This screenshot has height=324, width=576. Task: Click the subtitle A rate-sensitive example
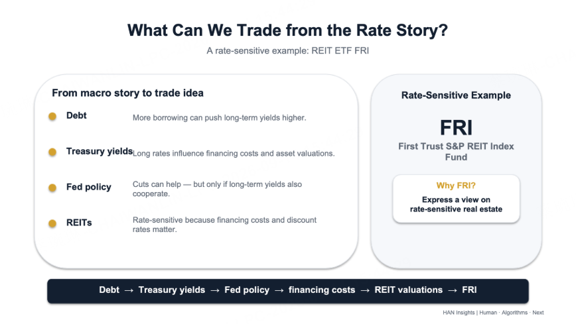click(287, 50)
